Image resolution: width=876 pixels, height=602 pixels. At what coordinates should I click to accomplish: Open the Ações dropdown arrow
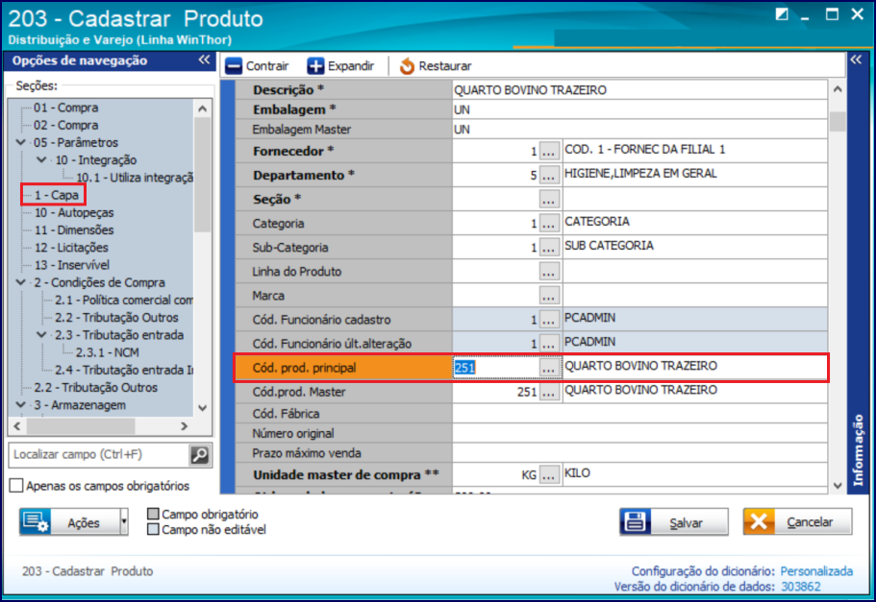coord(124,522)
